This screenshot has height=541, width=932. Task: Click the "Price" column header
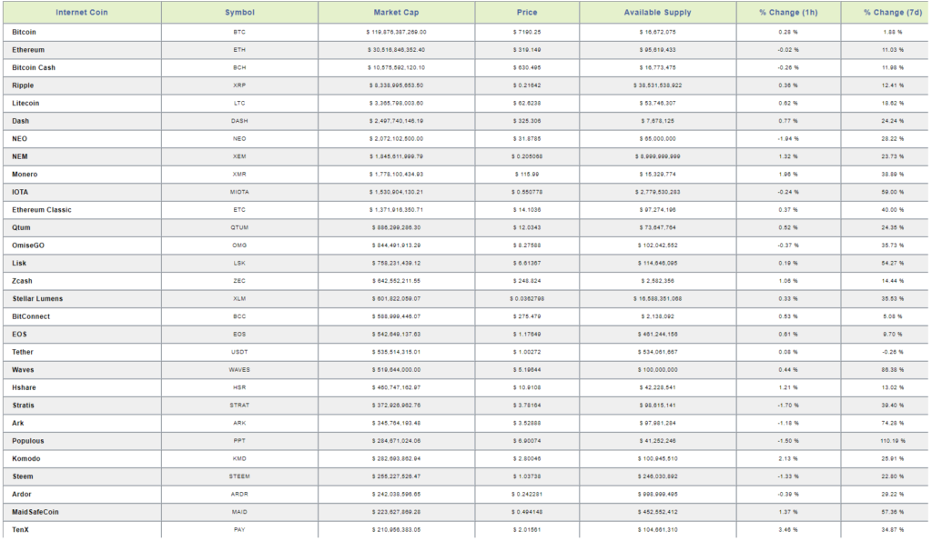[x=527, y=13]
